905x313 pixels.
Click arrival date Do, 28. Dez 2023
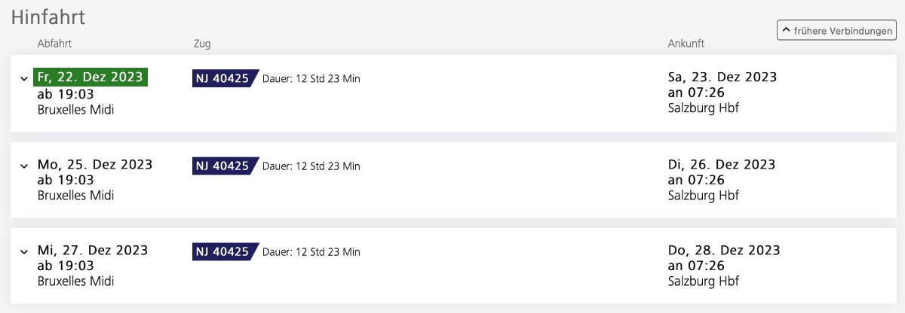click(724, 251)
